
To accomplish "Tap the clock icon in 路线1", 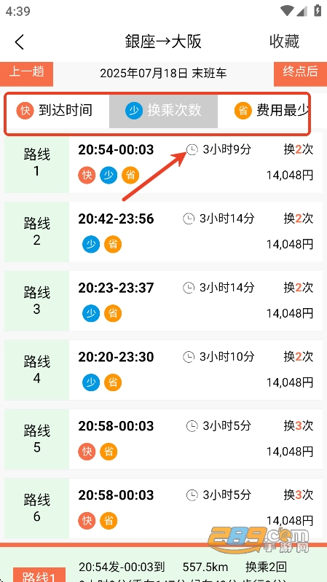I will tap(192, 150).
